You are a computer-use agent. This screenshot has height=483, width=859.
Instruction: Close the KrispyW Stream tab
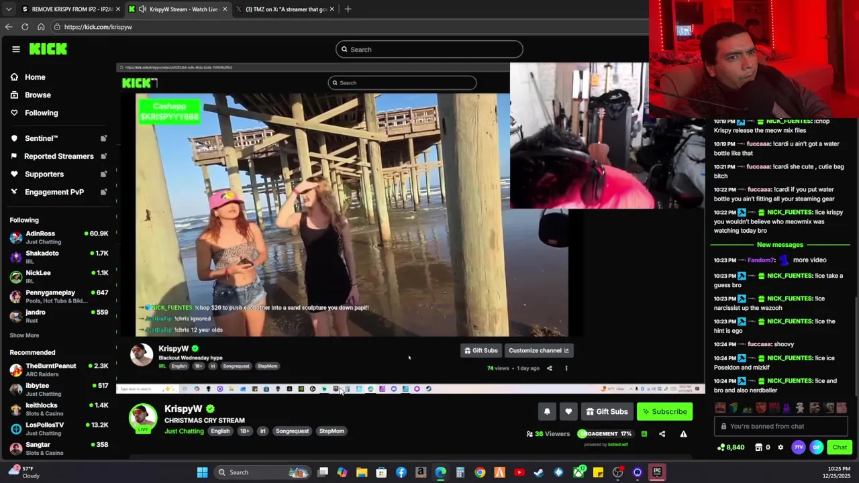(x=225, y=9)
